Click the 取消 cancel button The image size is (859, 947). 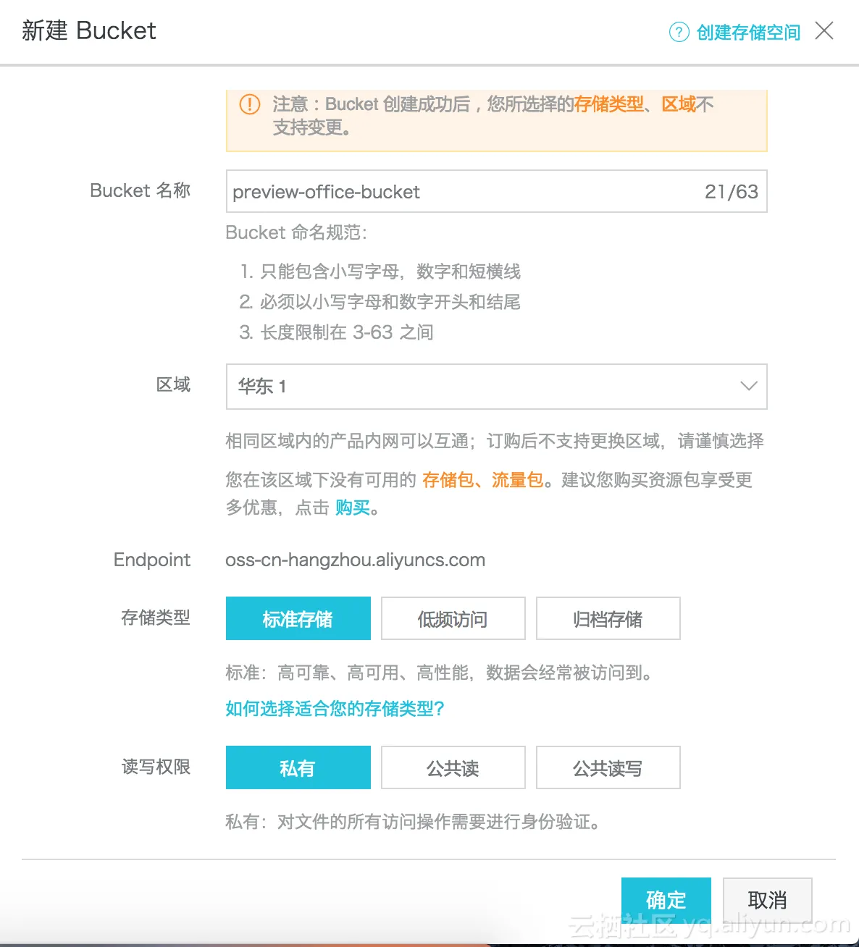point(767,900)
